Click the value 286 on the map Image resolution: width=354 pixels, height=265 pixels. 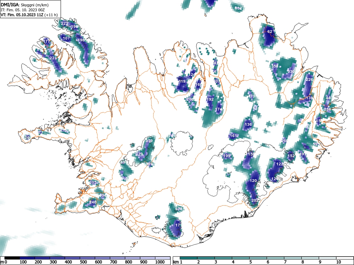click(327, 109)
